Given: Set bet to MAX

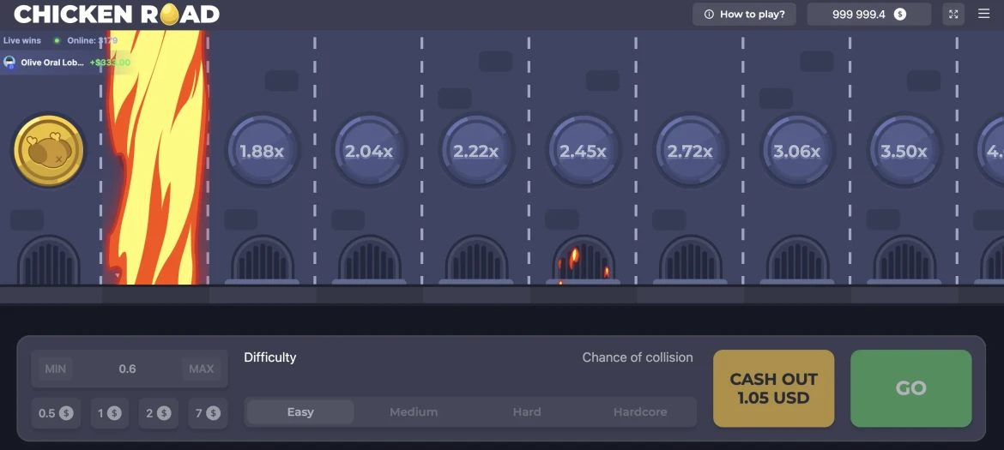Looking at the screenshot, I should click(x=201, y=369).
